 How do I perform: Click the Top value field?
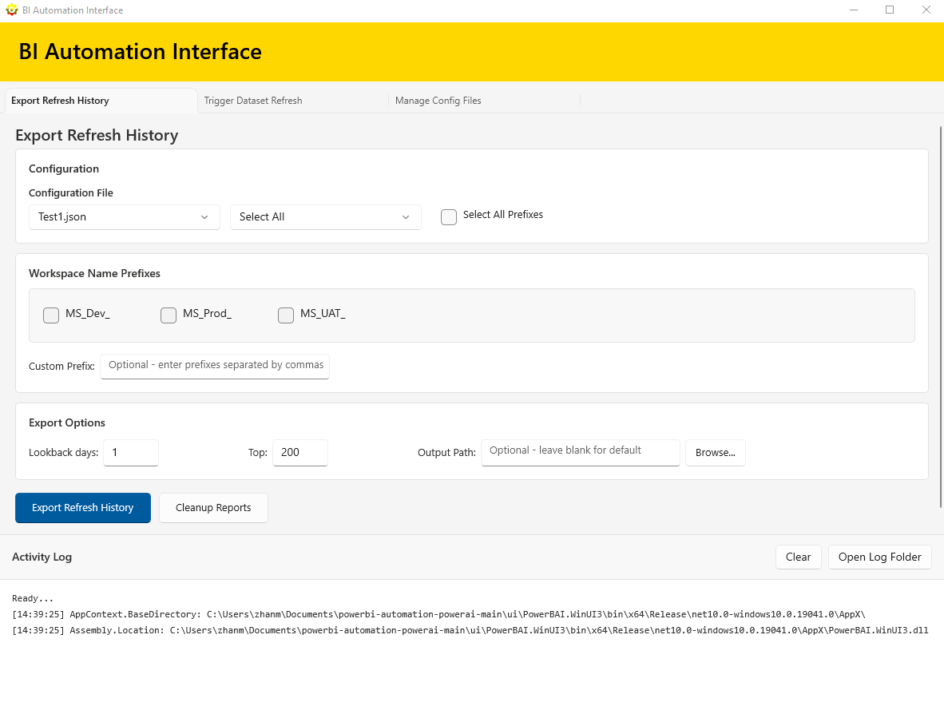point(299,452)
